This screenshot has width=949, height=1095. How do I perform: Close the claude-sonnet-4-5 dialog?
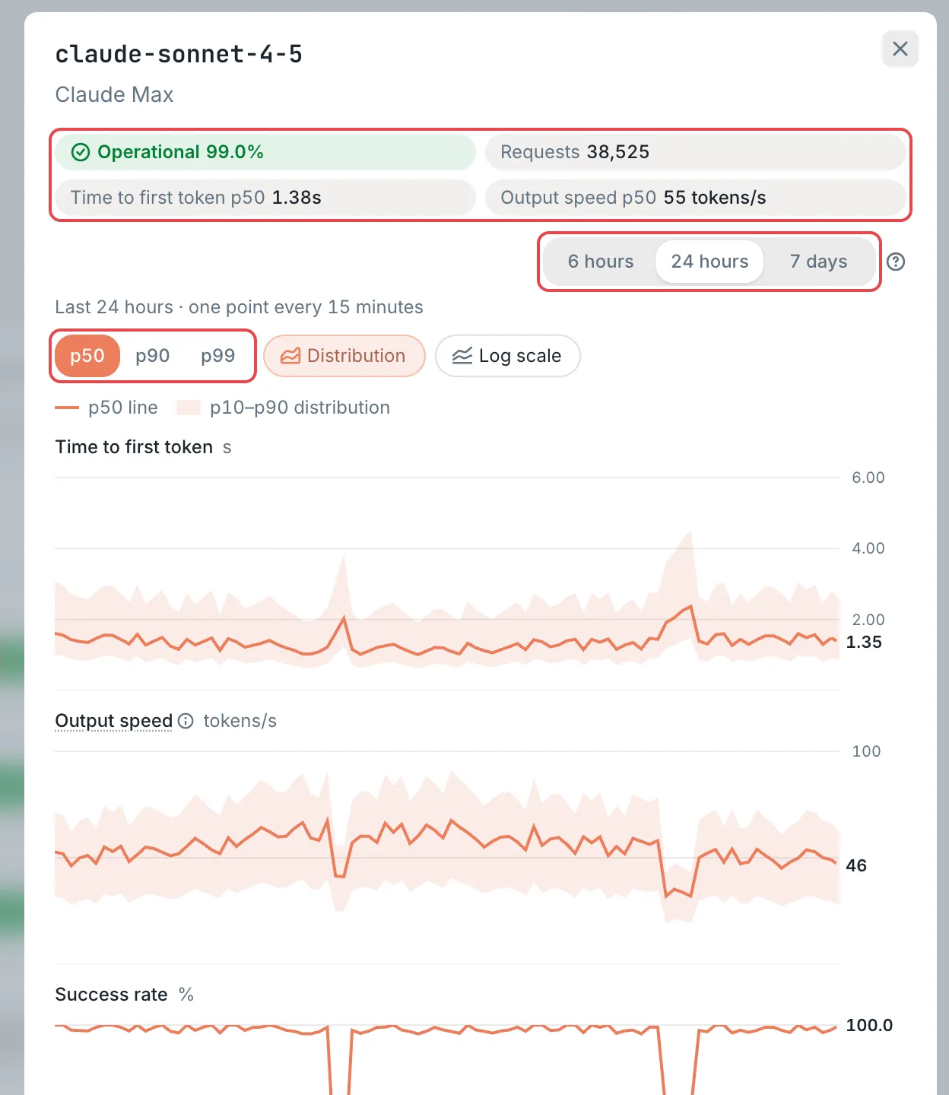coord(900,49)
